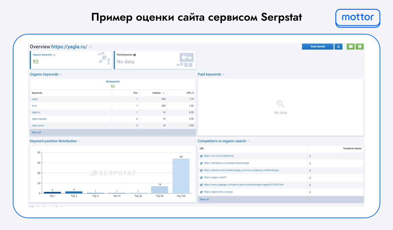
Task: Click the Competitors in organic search heading
Action: pos(222,141)
